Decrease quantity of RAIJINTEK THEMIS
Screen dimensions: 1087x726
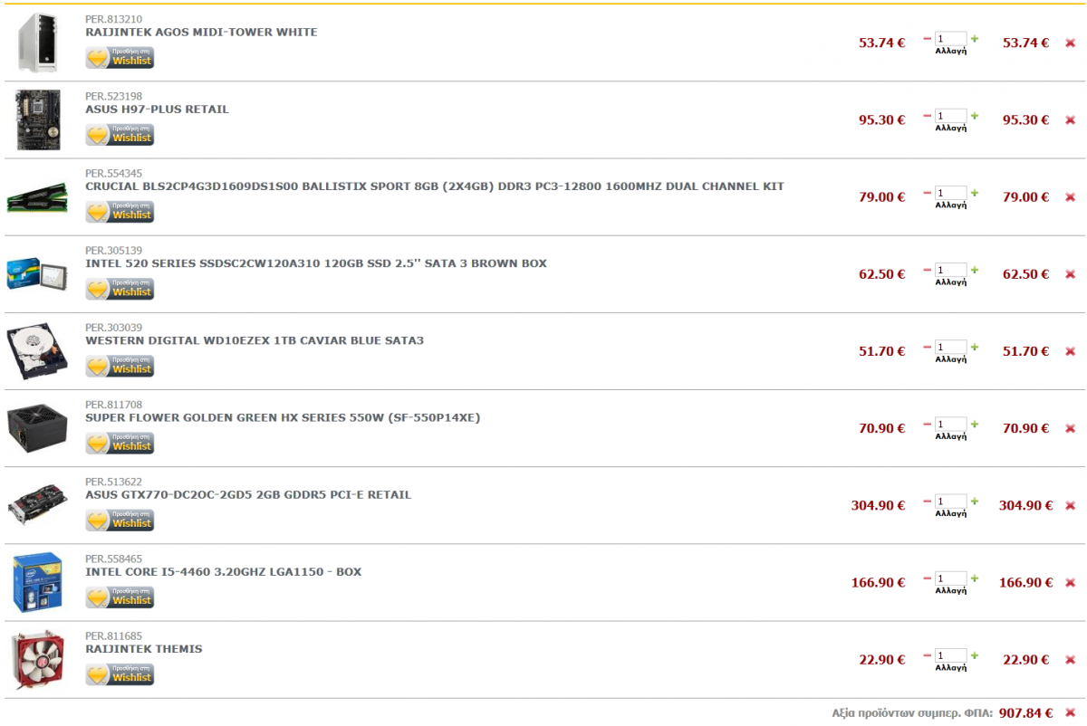point(927,655)
